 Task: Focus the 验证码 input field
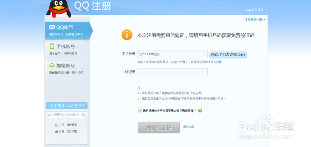pyautogui.click(x=173, y=72)
